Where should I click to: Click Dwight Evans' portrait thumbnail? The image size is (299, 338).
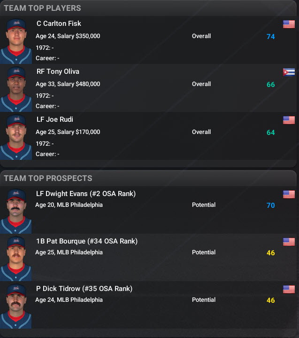[x=16, y=210]
